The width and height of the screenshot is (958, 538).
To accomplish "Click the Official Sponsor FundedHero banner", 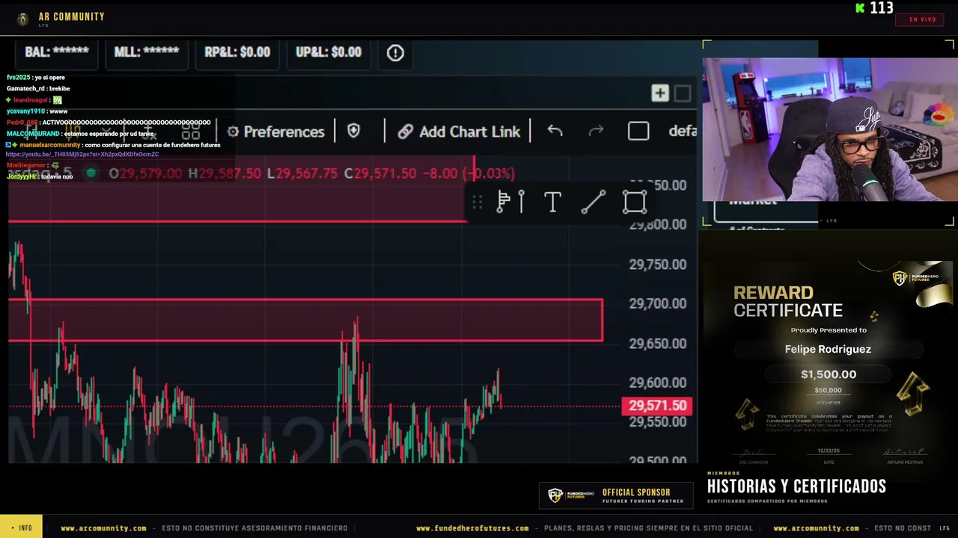I will (616, 495).
